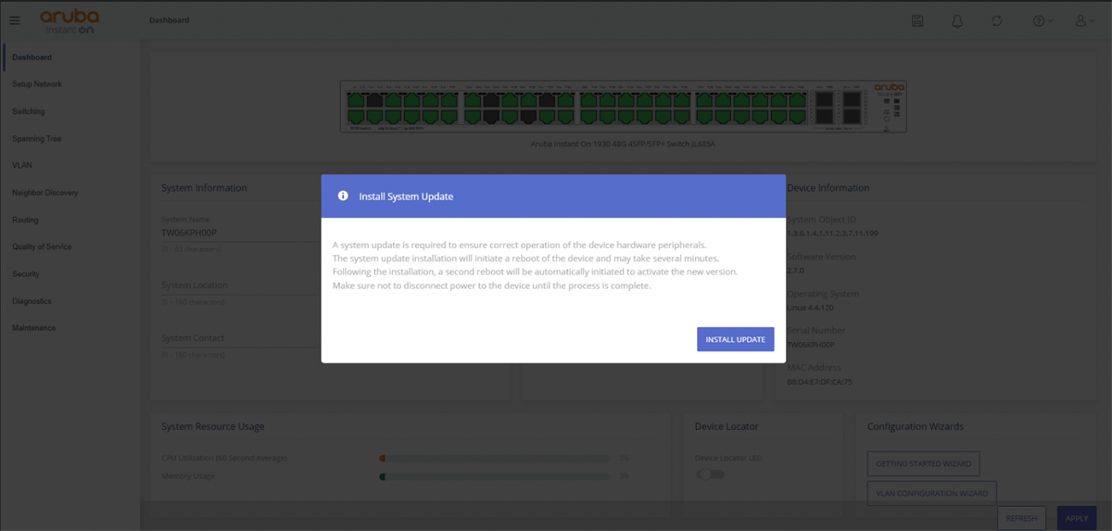Screen dimensions: 1112x531
Task: Open the VLAN Configuration Wizard
Action: pos(932,493)
